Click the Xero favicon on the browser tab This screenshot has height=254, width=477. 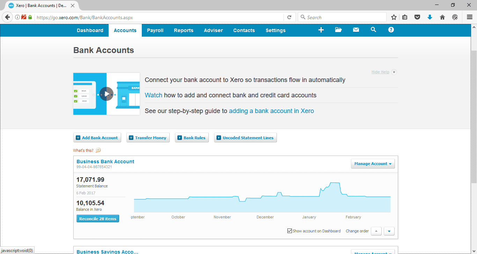coord(11,5)
